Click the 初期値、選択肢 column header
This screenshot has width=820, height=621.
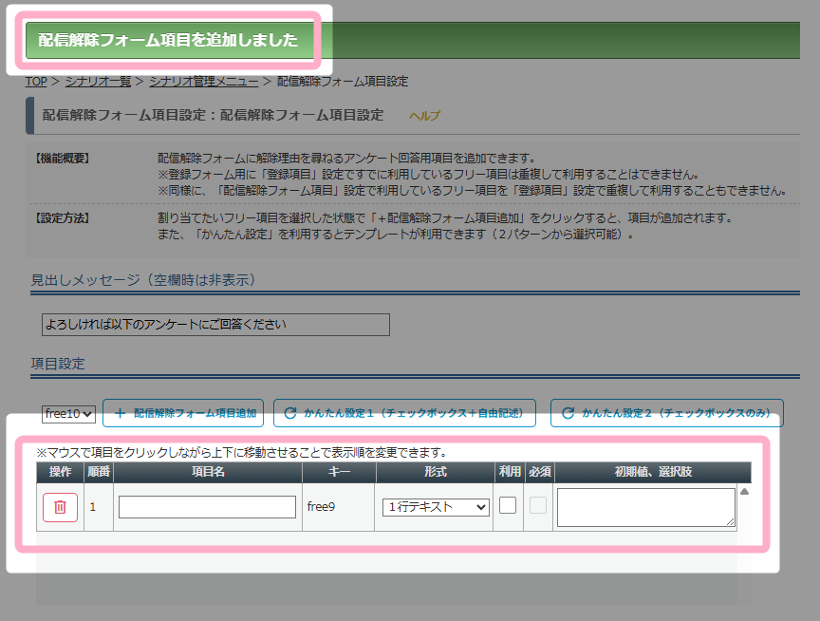653,472
